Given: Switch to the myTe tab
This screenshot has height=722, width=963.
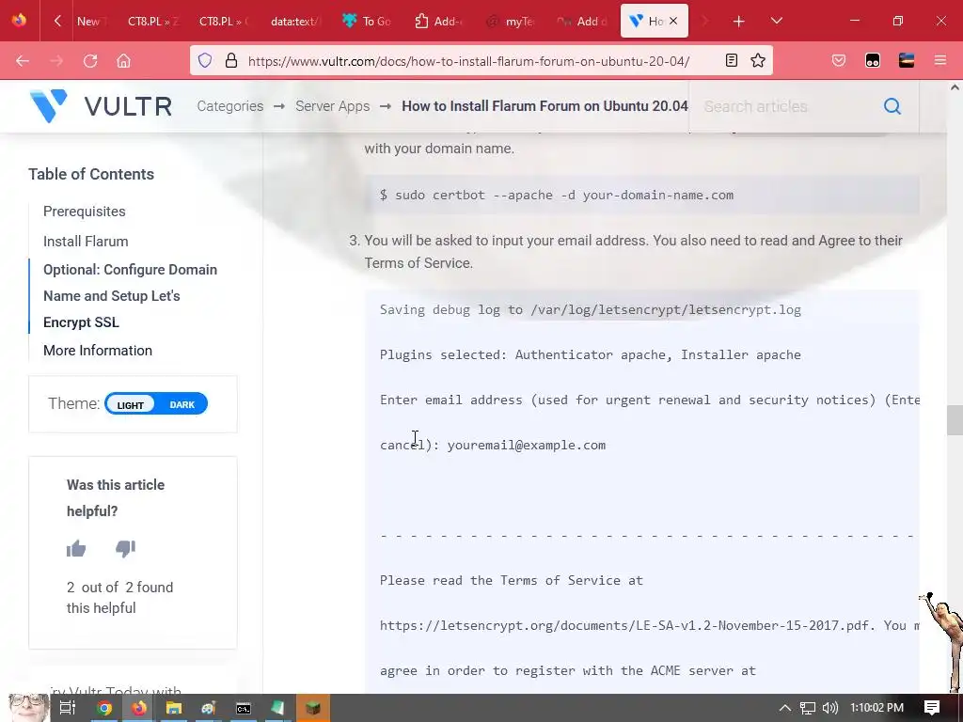Looking at the screenshot, I should [511, 22].
